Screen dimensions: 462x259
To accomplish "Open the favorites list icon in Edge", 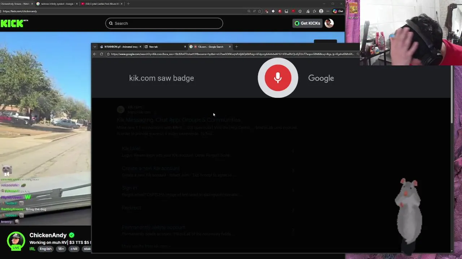I will [314, 11].
